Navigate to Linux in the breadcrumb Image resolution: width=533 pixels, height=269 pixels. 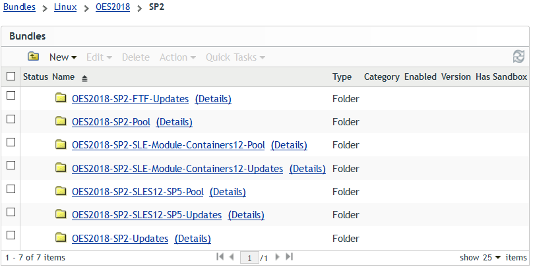[x=64, y=8]
